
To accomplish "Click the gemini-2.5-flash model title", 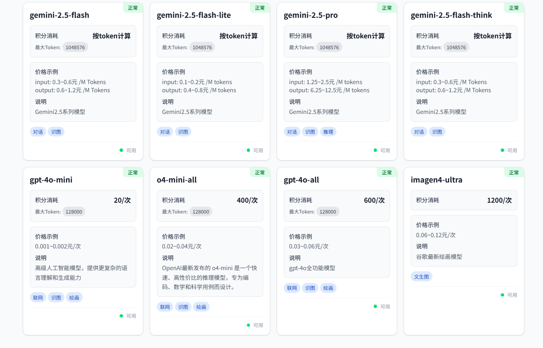I will pos(59,15).
